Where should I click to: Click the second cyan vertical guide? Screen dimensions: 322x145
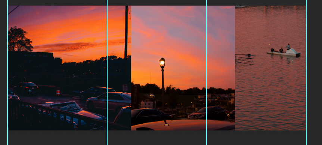coord(107,72)
